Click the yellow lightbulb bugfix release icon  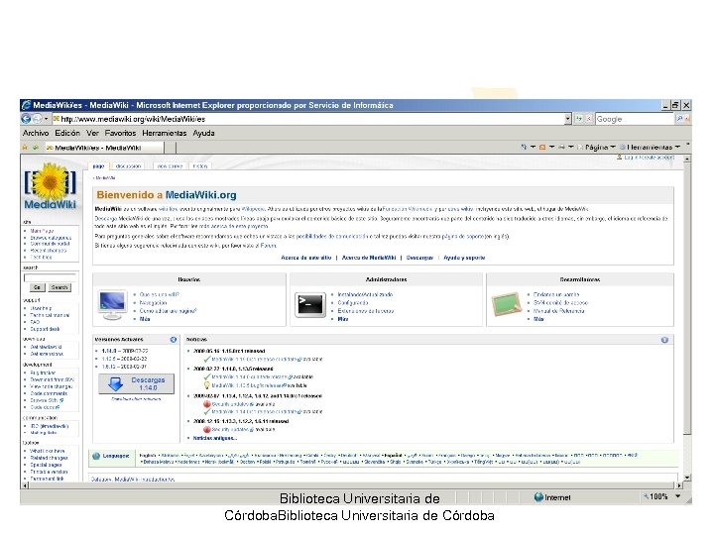pyautogui.click(x=206, y=384)
